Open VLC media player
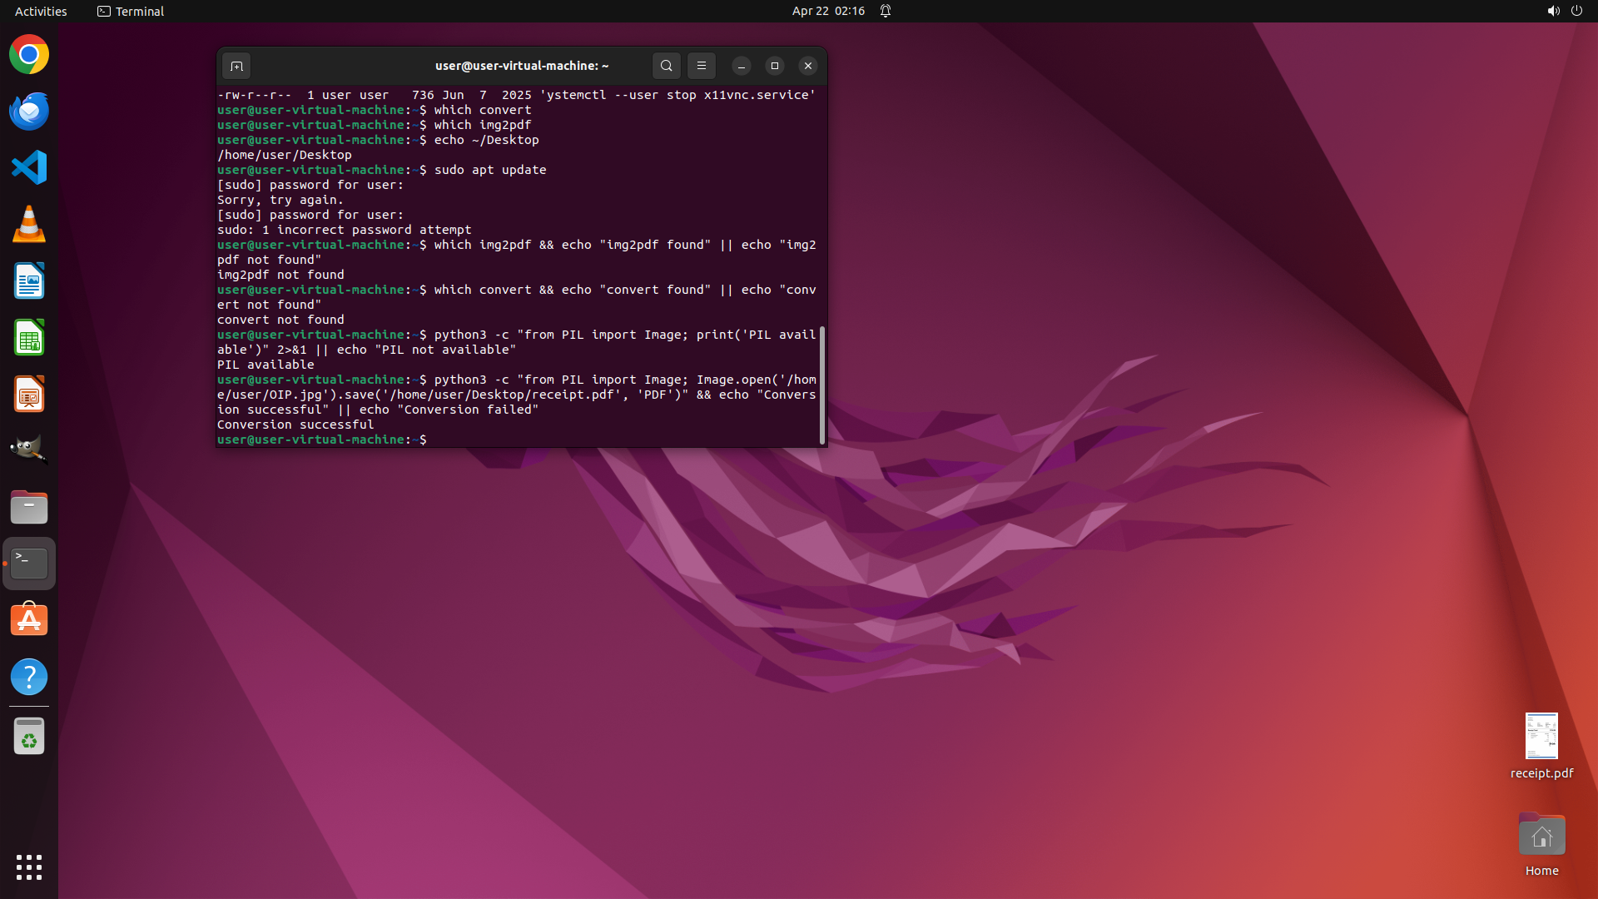 [29, 225]
